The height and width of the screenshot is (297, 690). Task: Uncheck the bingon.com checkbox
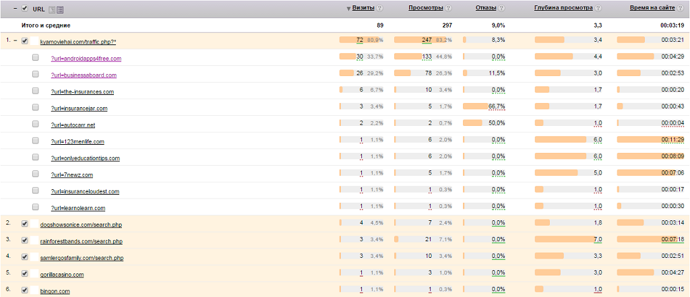25,290
